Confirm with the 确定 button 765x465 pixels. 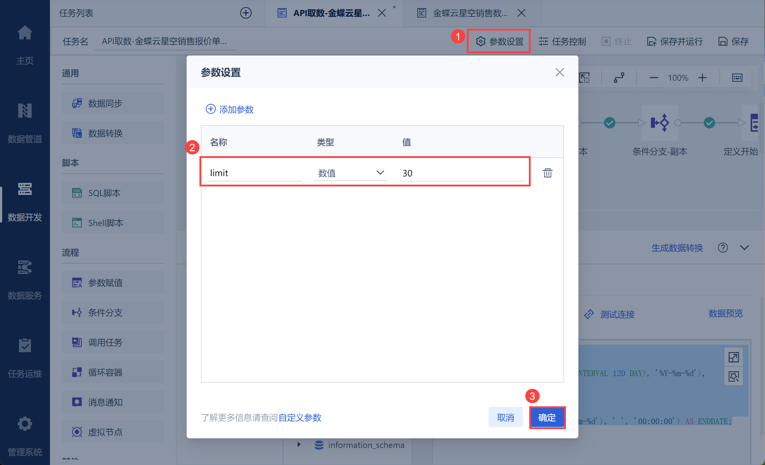click(547, 417)
